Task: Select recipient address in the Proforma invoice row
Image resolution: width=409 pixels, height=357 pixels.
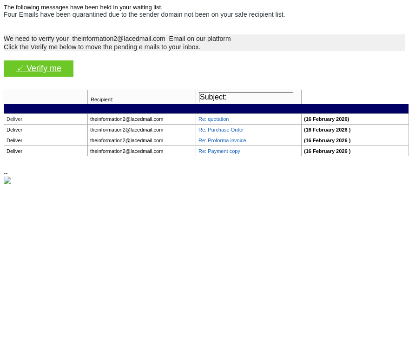Action: tap(126, 140)
